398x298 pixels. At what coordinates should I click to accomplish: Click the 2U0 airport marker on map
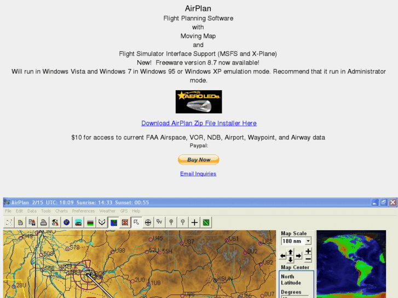click(x=132, y=281)
